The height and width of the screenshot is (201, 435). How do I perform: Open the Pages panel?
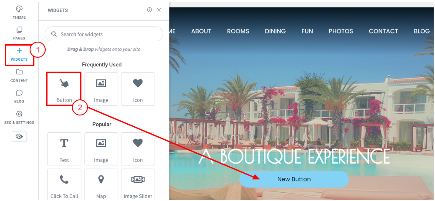(x=19, y=33)
